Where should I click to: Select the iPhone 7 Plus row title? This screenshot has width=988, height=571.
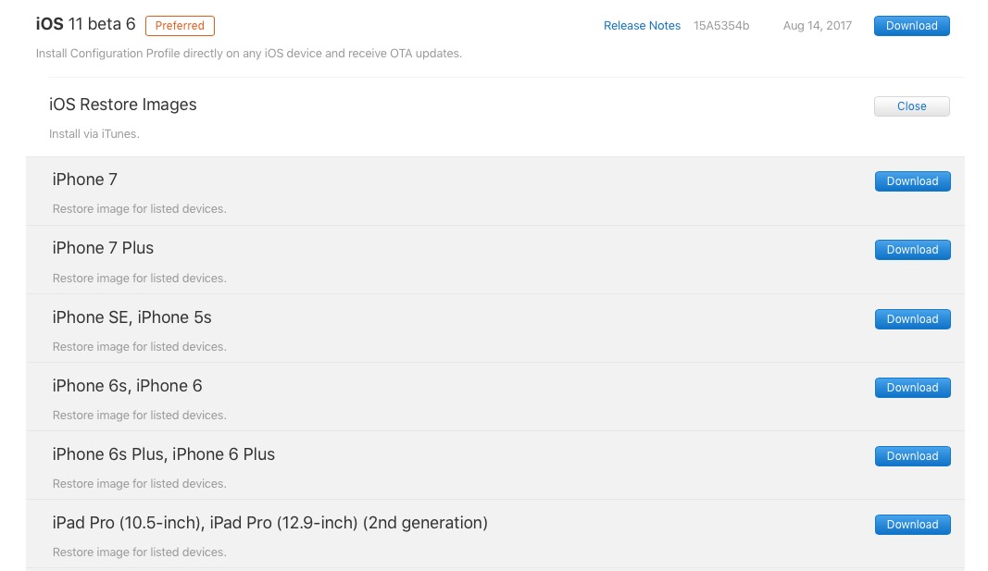pyautogui.click(x=103, y=248)
